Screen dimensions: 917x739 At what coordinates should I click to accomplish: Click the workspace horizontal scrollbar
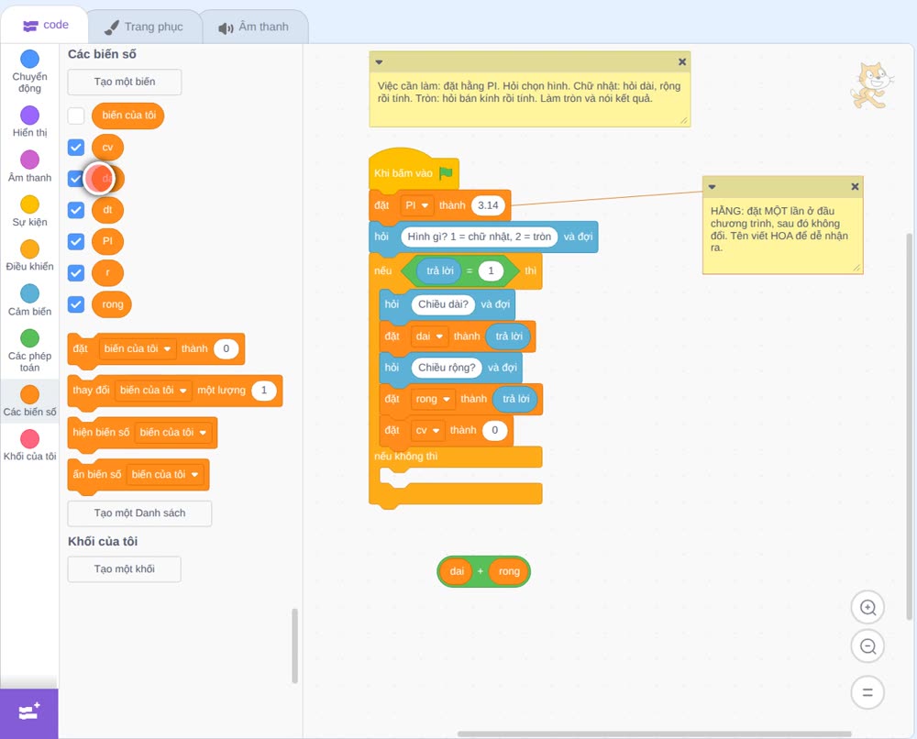[x=654, y=733]
